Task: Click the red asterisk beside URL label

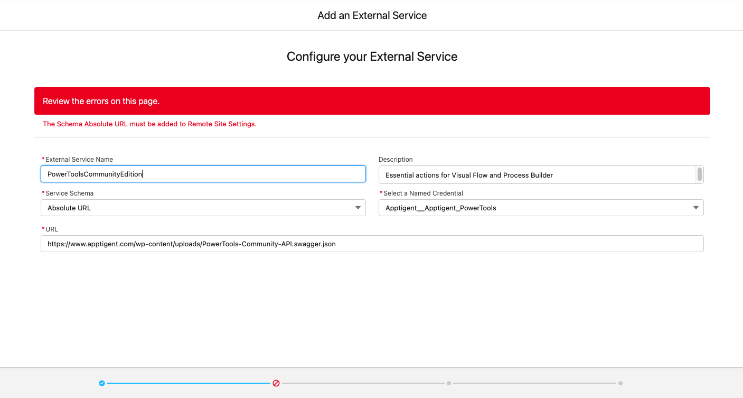Action: 43,229
